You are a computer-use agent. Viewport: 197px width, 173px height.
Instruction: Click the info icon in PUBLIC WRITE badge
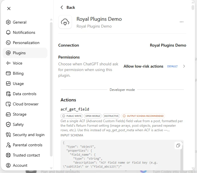coord(64,116)
